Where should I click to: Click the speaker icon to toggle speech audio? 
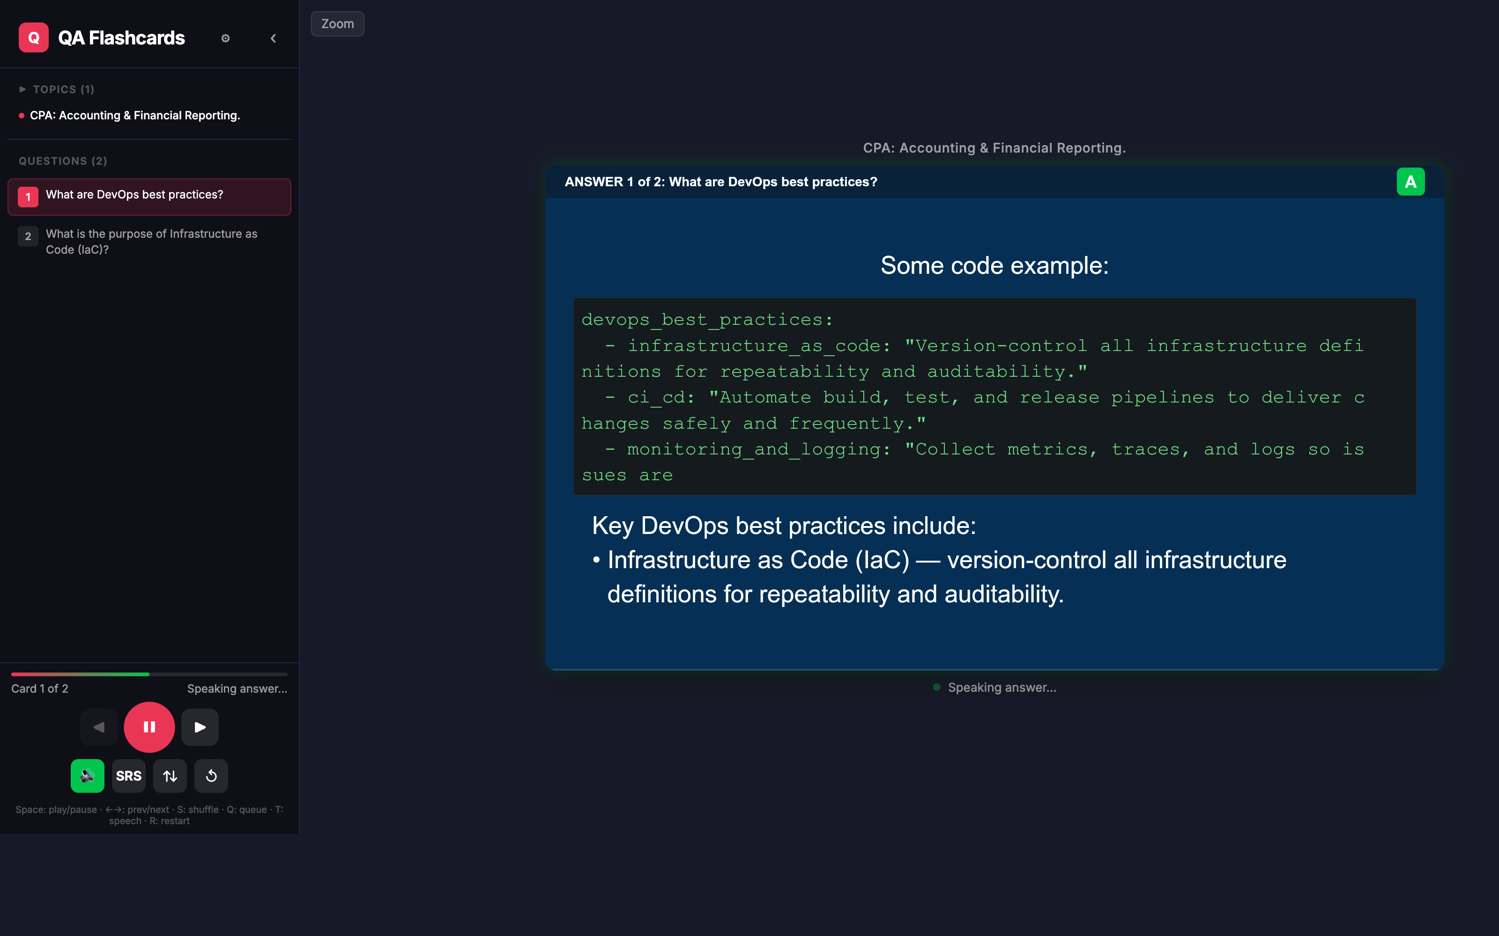point(87,775)
